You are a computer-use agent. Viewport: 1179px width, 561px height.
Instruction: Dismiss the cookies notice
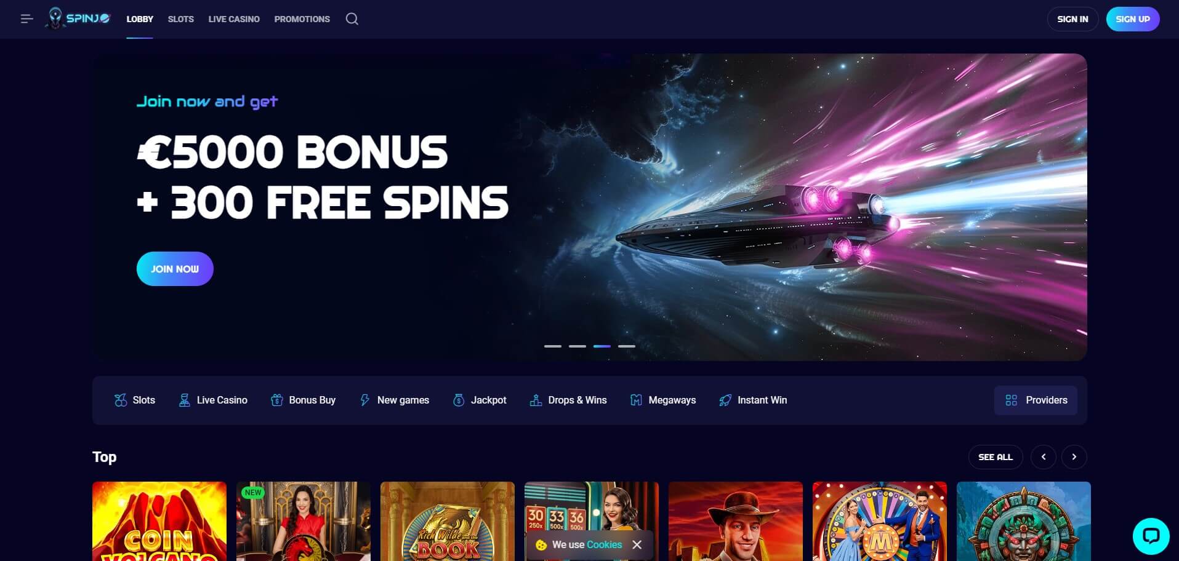(637, 544)
